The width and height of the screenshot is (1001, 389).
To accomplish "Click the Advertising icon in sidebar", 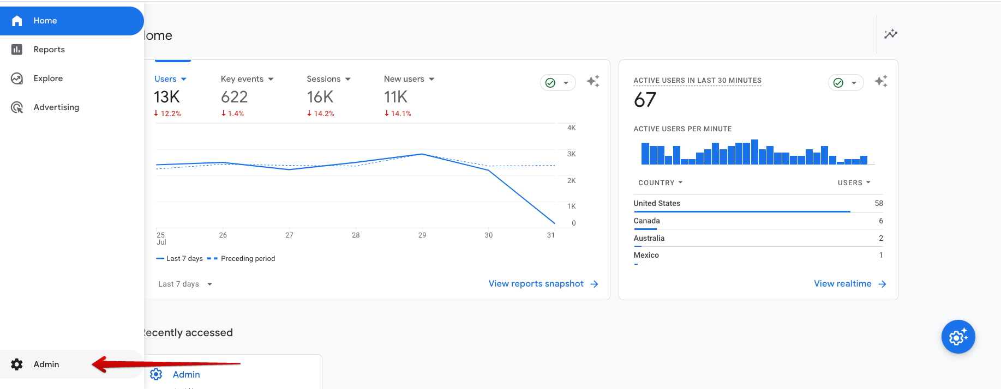I will coord(17,107).
